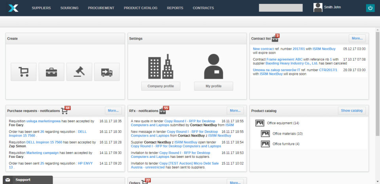Open the Reports menu

(x=175, y=8)
